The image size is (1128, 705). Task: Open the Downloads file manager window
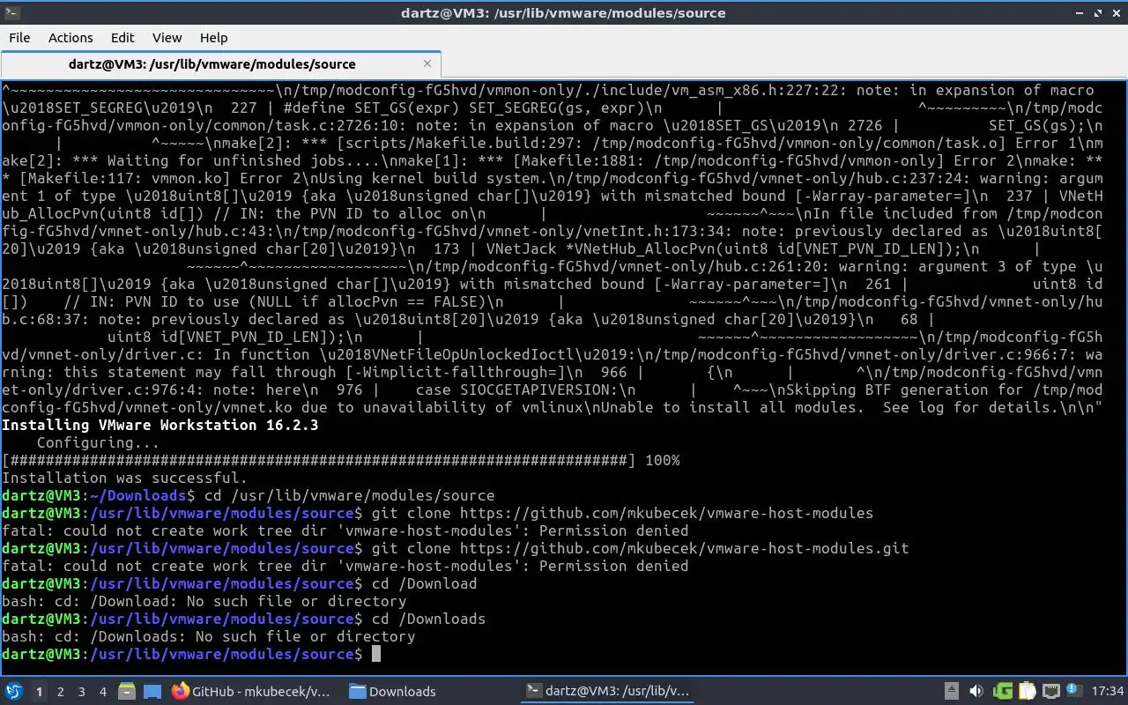click(393, 692)
